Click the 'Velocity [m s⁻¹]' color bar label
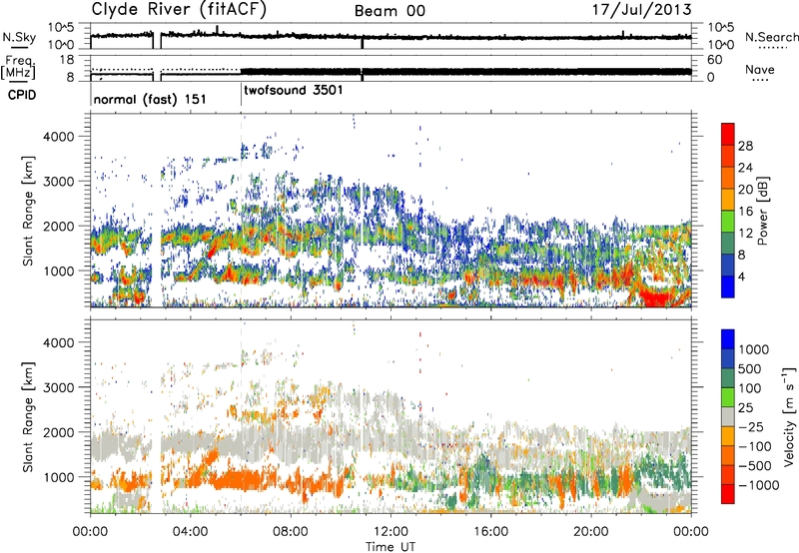 pyautogui.click(x=789, y=416)
